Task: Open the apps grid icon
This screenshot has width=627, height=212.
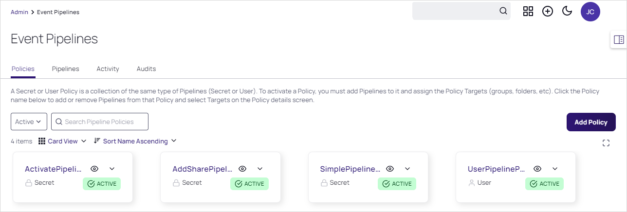Action: click(x=528, y=11)
